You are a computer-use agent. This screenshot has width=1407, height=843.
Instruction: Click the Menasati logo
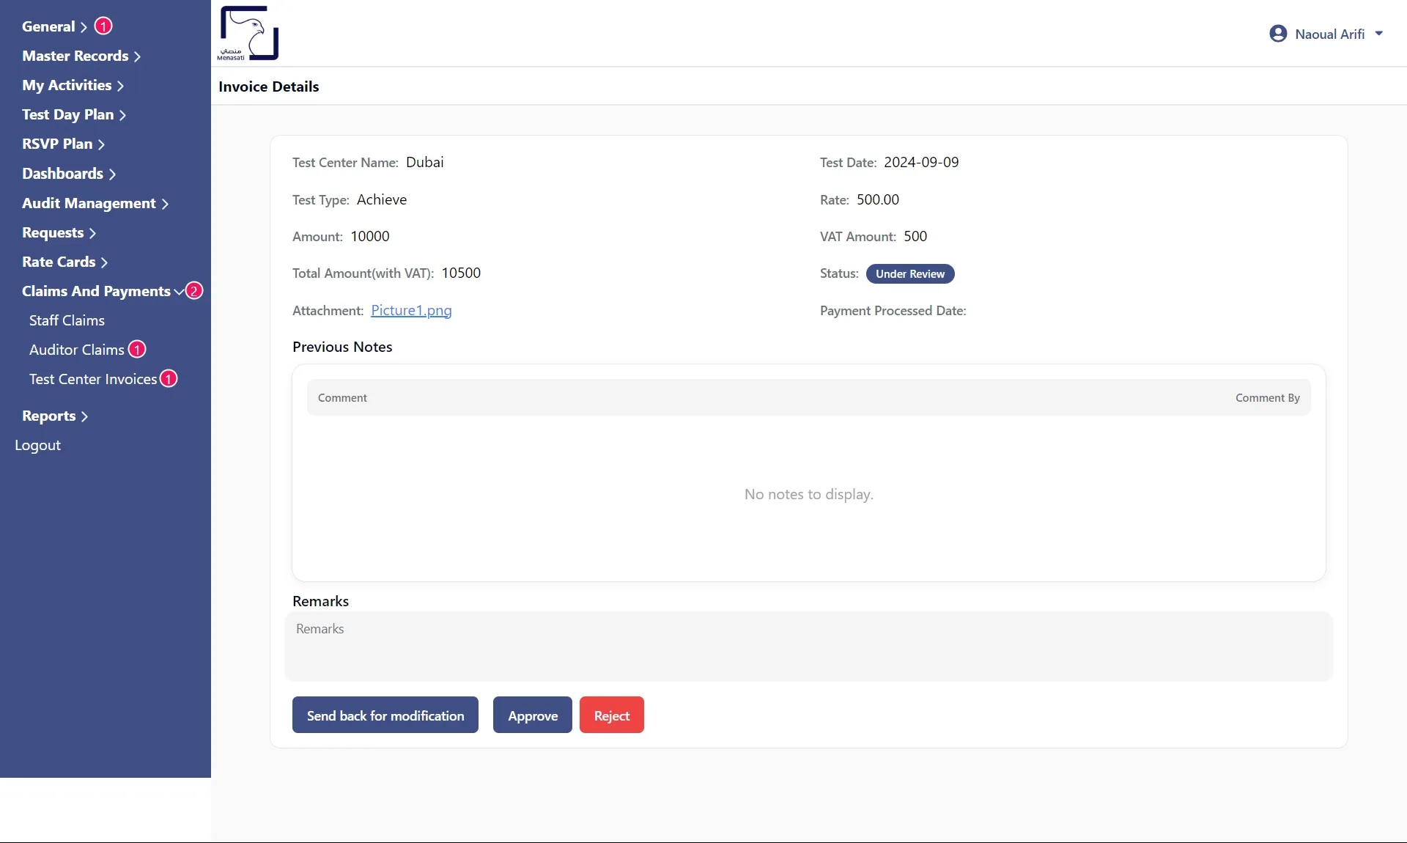(248, 33)
